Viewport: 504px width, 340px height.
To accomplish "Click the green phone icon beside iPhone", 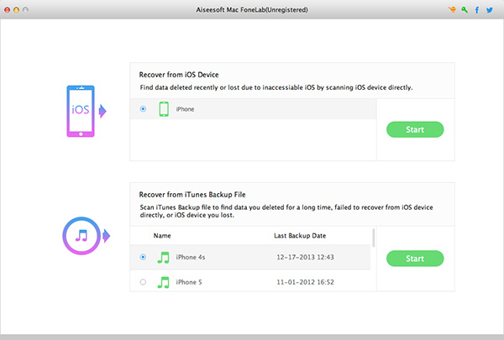I will click(164, 109).
